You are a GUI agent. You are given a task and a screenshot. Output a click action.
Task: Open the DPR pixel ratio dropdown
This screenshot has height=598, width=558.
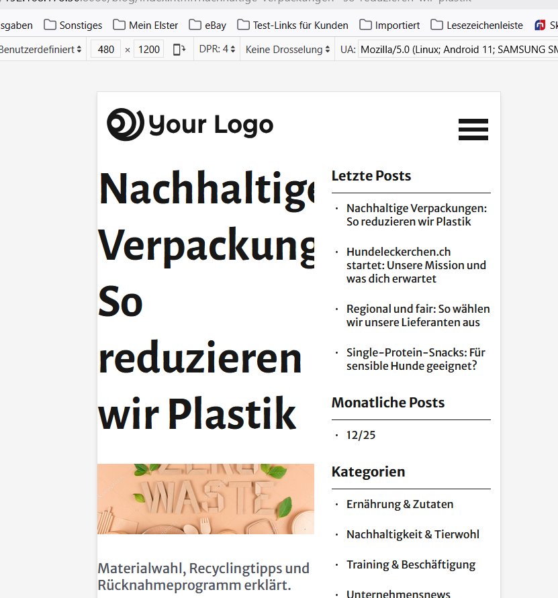[217, 50]
